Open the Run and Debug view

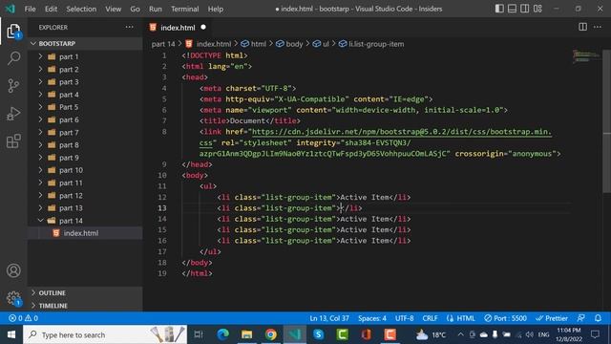[13, 114]
